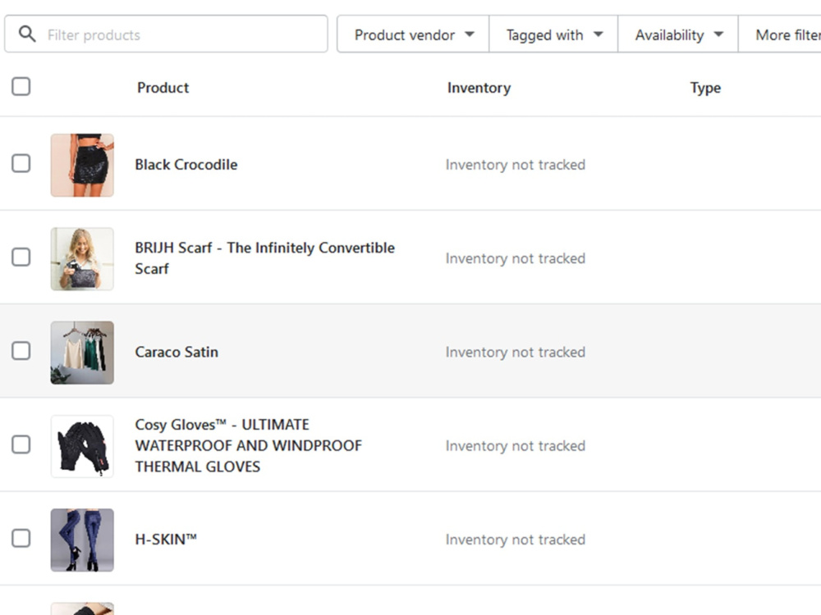Check the Cosy Gloves row checkbox
The image size is (821, 615).
coord(21,444)
